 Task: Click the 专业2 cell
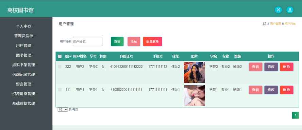click(225, 67)
